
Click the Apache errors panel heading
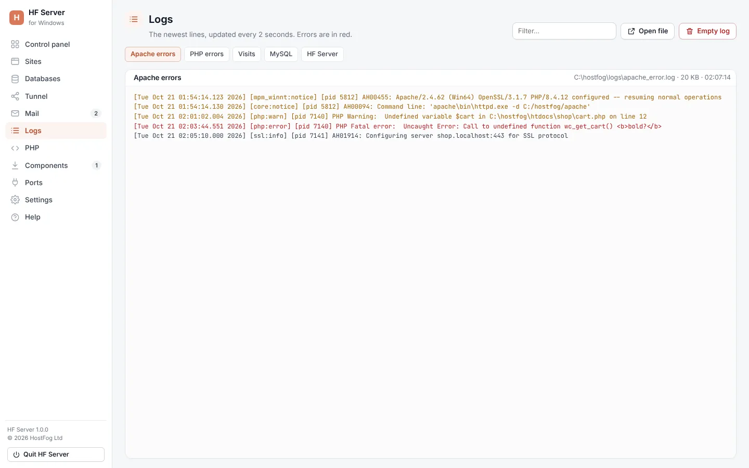coord(158,77)
